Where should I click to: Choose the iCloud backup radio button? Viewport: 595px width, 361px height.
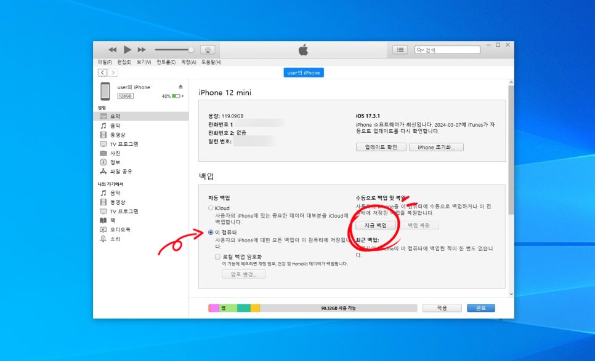[211, 208]
